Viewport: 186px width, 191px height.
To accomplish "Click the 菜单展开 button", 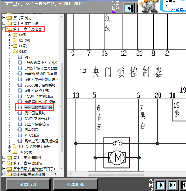I will click(x=28, y=184).
